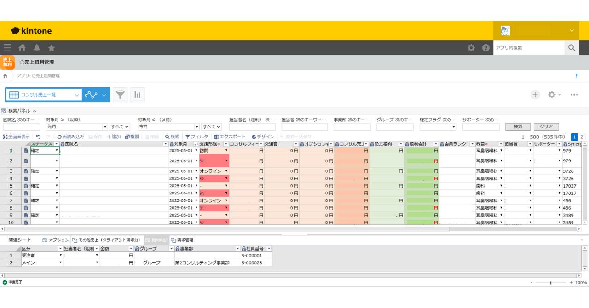Screen dimensions: 589x308
Task: Open the favorites star icon
Action: click(52, 48)
